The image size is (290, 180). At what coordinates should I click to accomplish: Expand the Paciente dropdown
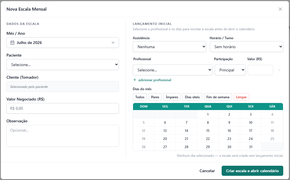[x=63, y=65]
